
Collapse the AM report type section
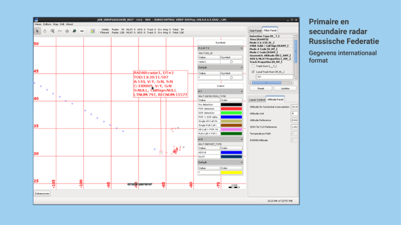pyautogui.click(x=242, y=139)
